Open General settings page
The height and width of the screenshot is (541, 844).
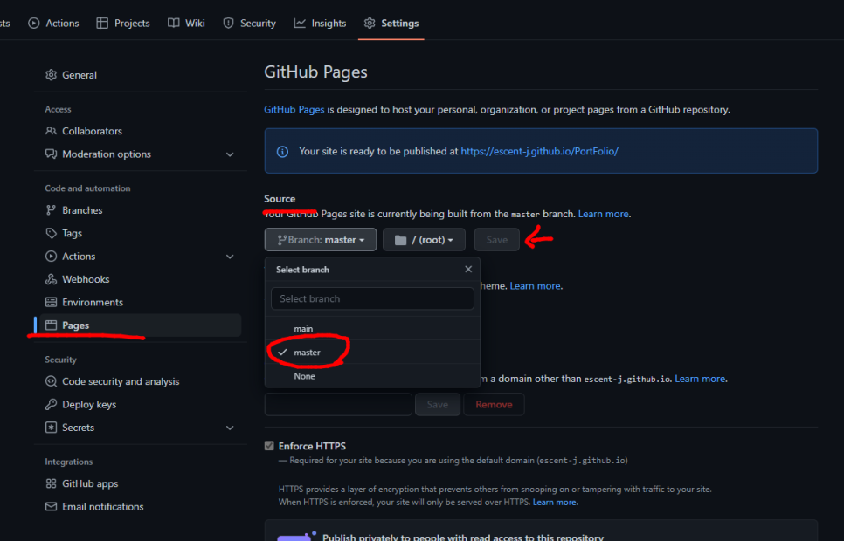pyautogui.click(x=140, y=75)
